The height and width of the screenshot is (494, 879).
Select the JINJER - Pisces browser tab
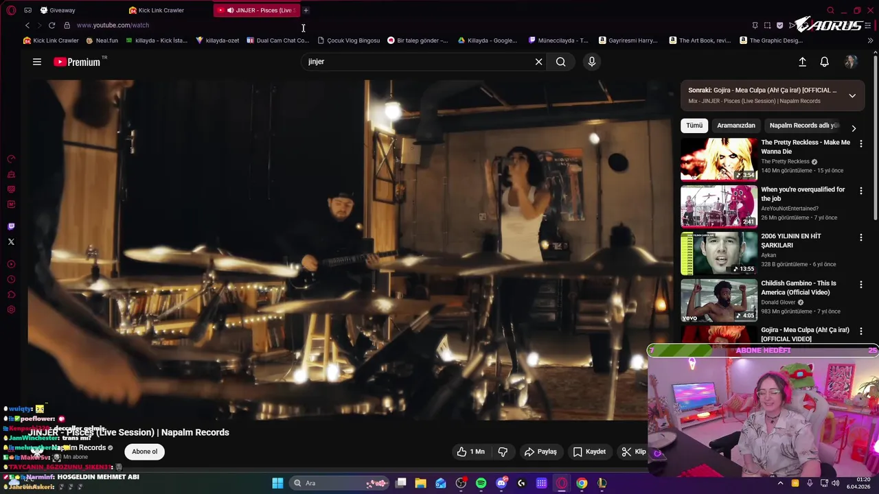tap(258, 10)
